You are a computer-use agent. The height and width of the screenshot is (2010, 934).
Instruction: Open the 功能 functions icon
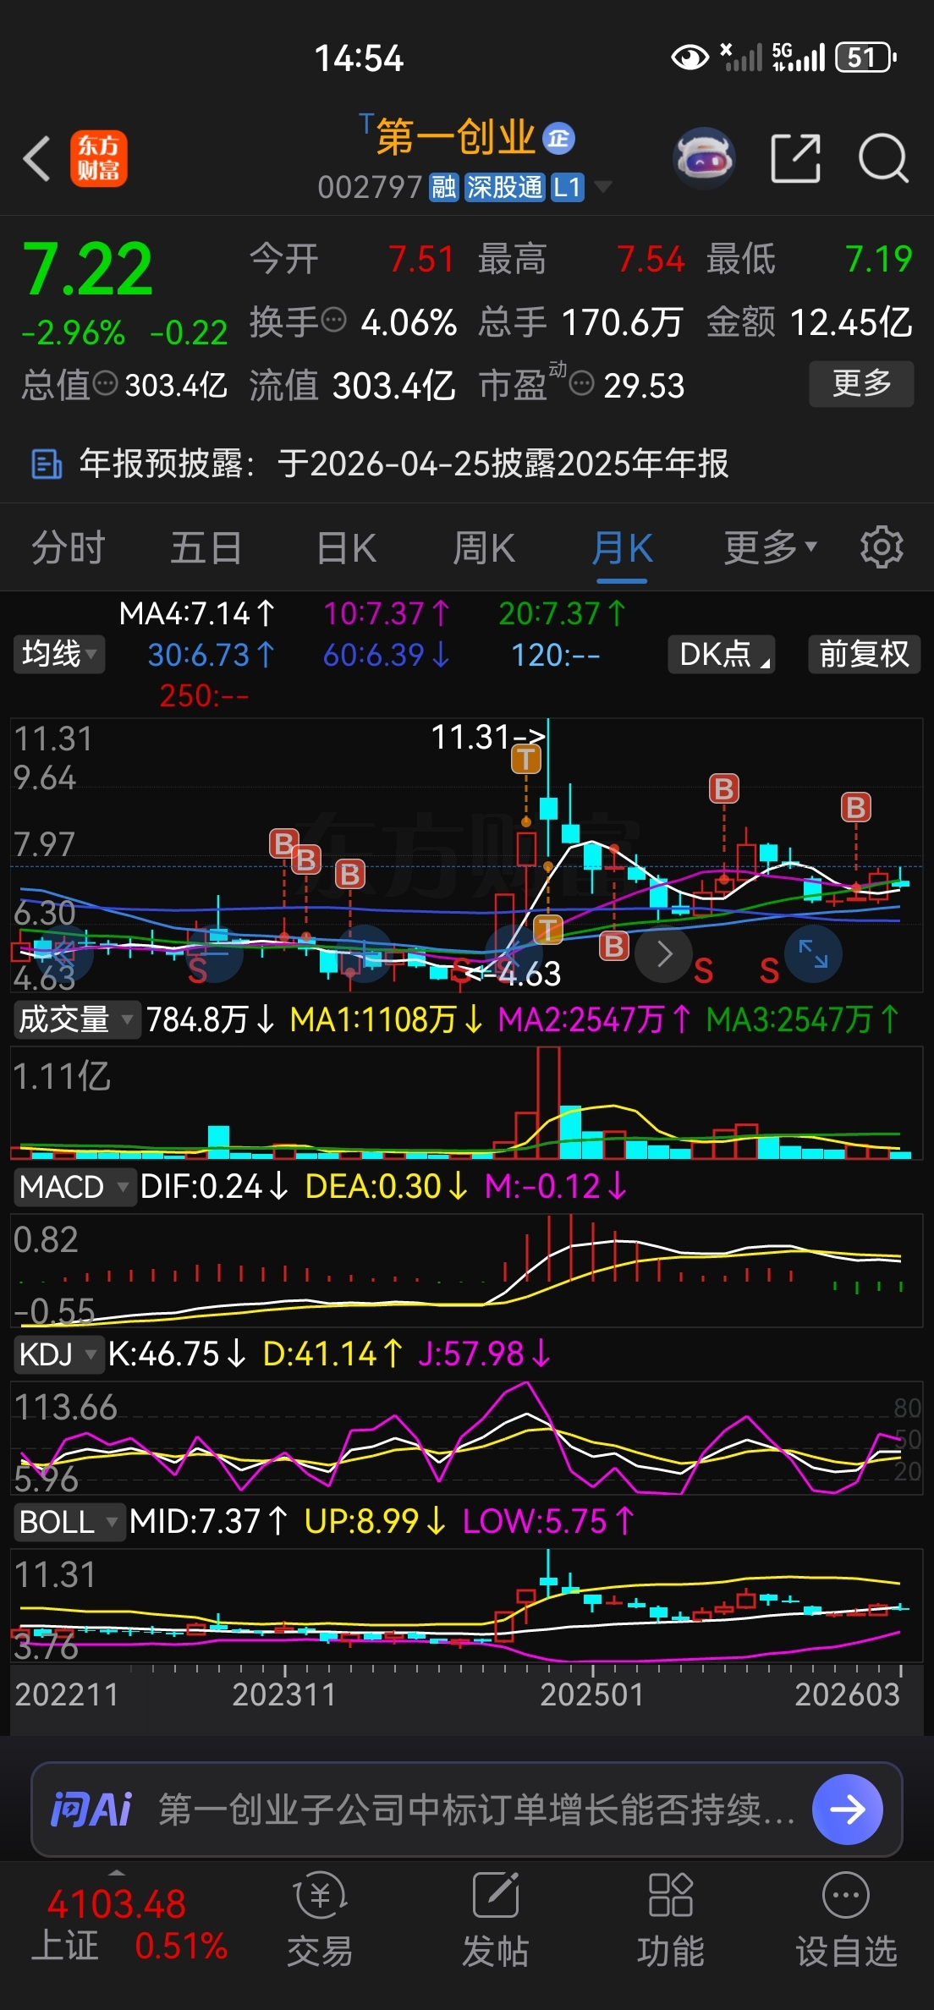pos(670,1919)
